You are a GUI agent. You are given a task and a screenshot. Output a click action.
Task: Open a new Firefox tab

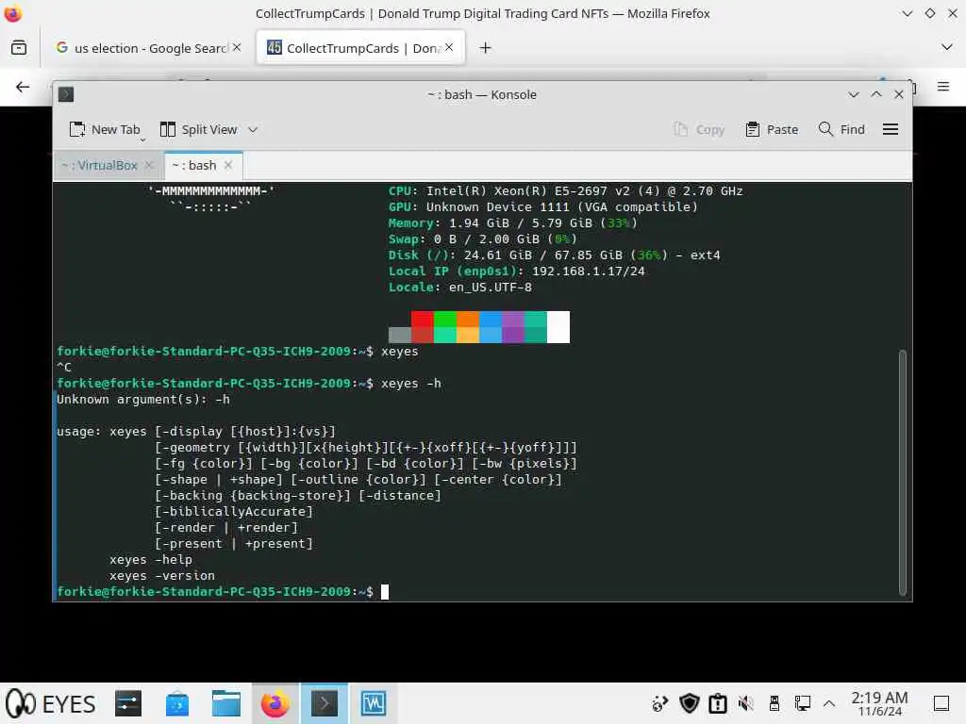486,48
